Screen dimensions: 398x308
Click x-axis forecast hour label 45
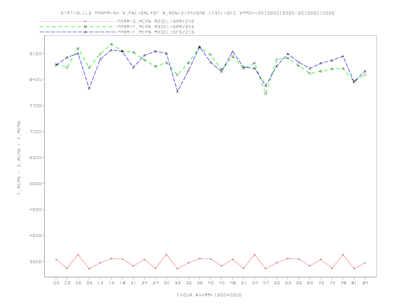click(x=222, y=283)
